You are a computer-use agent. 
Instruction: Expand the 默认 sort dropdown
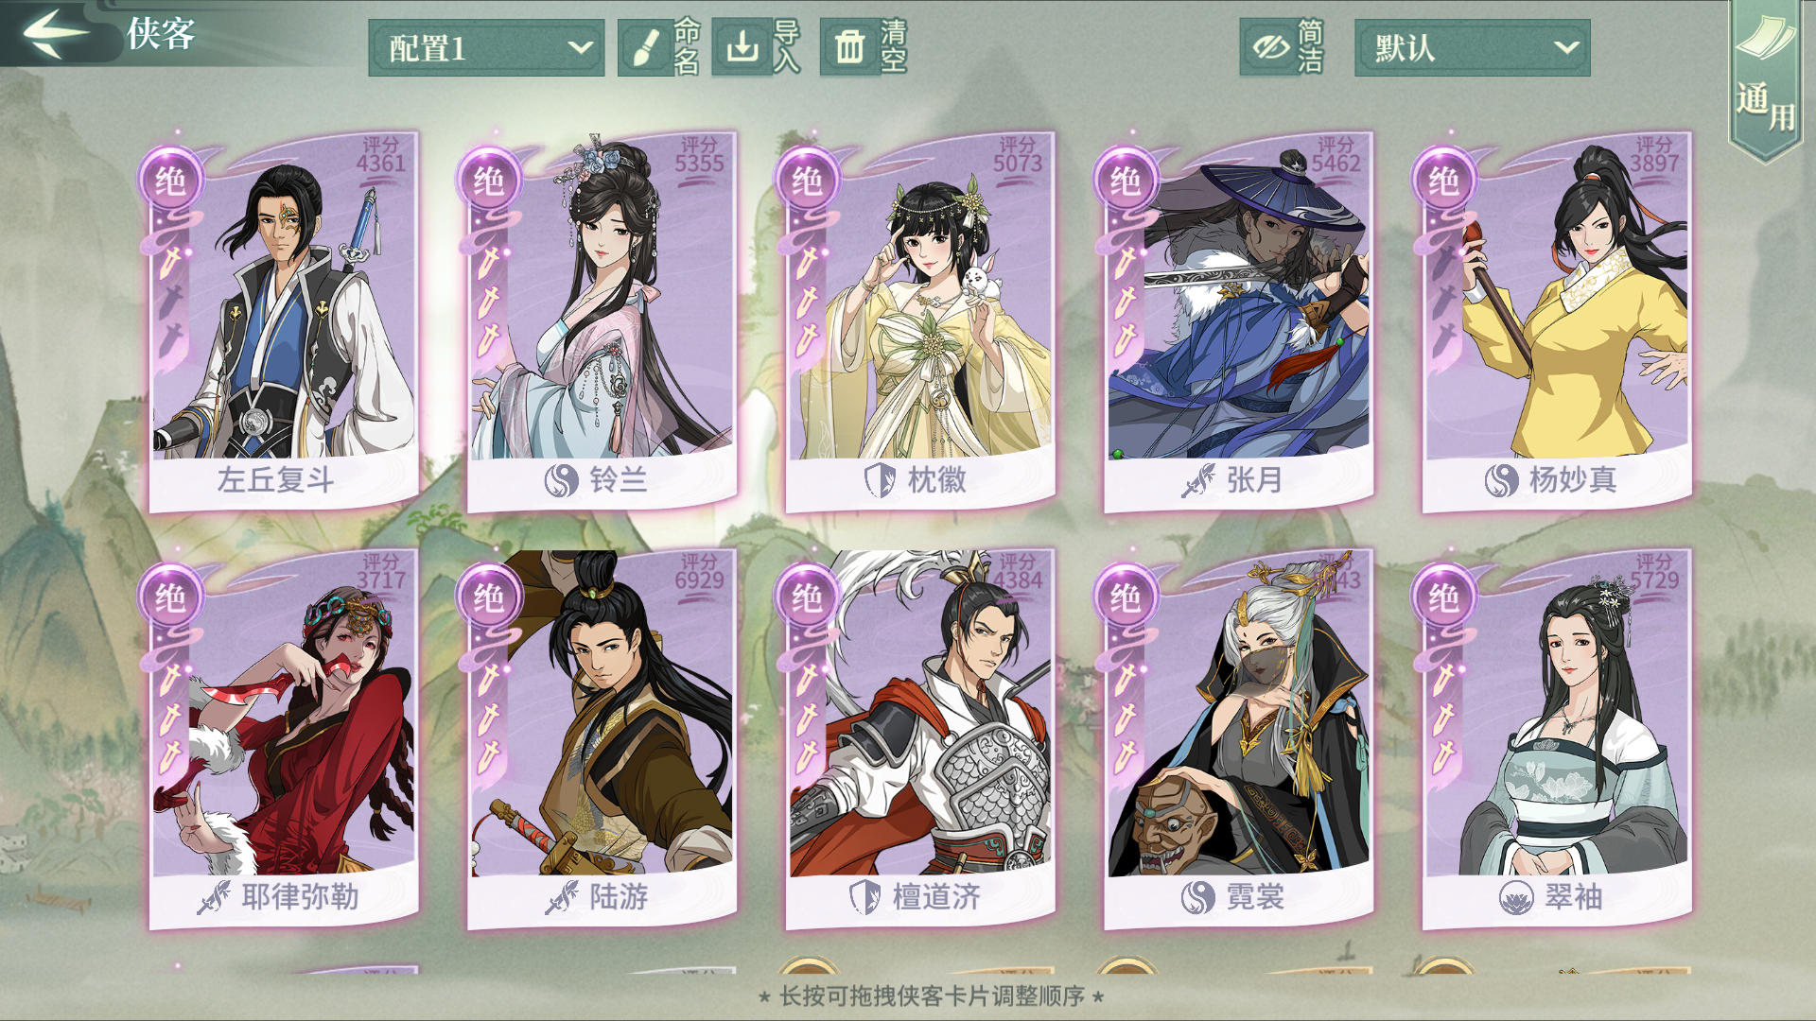coord(1472,47)
